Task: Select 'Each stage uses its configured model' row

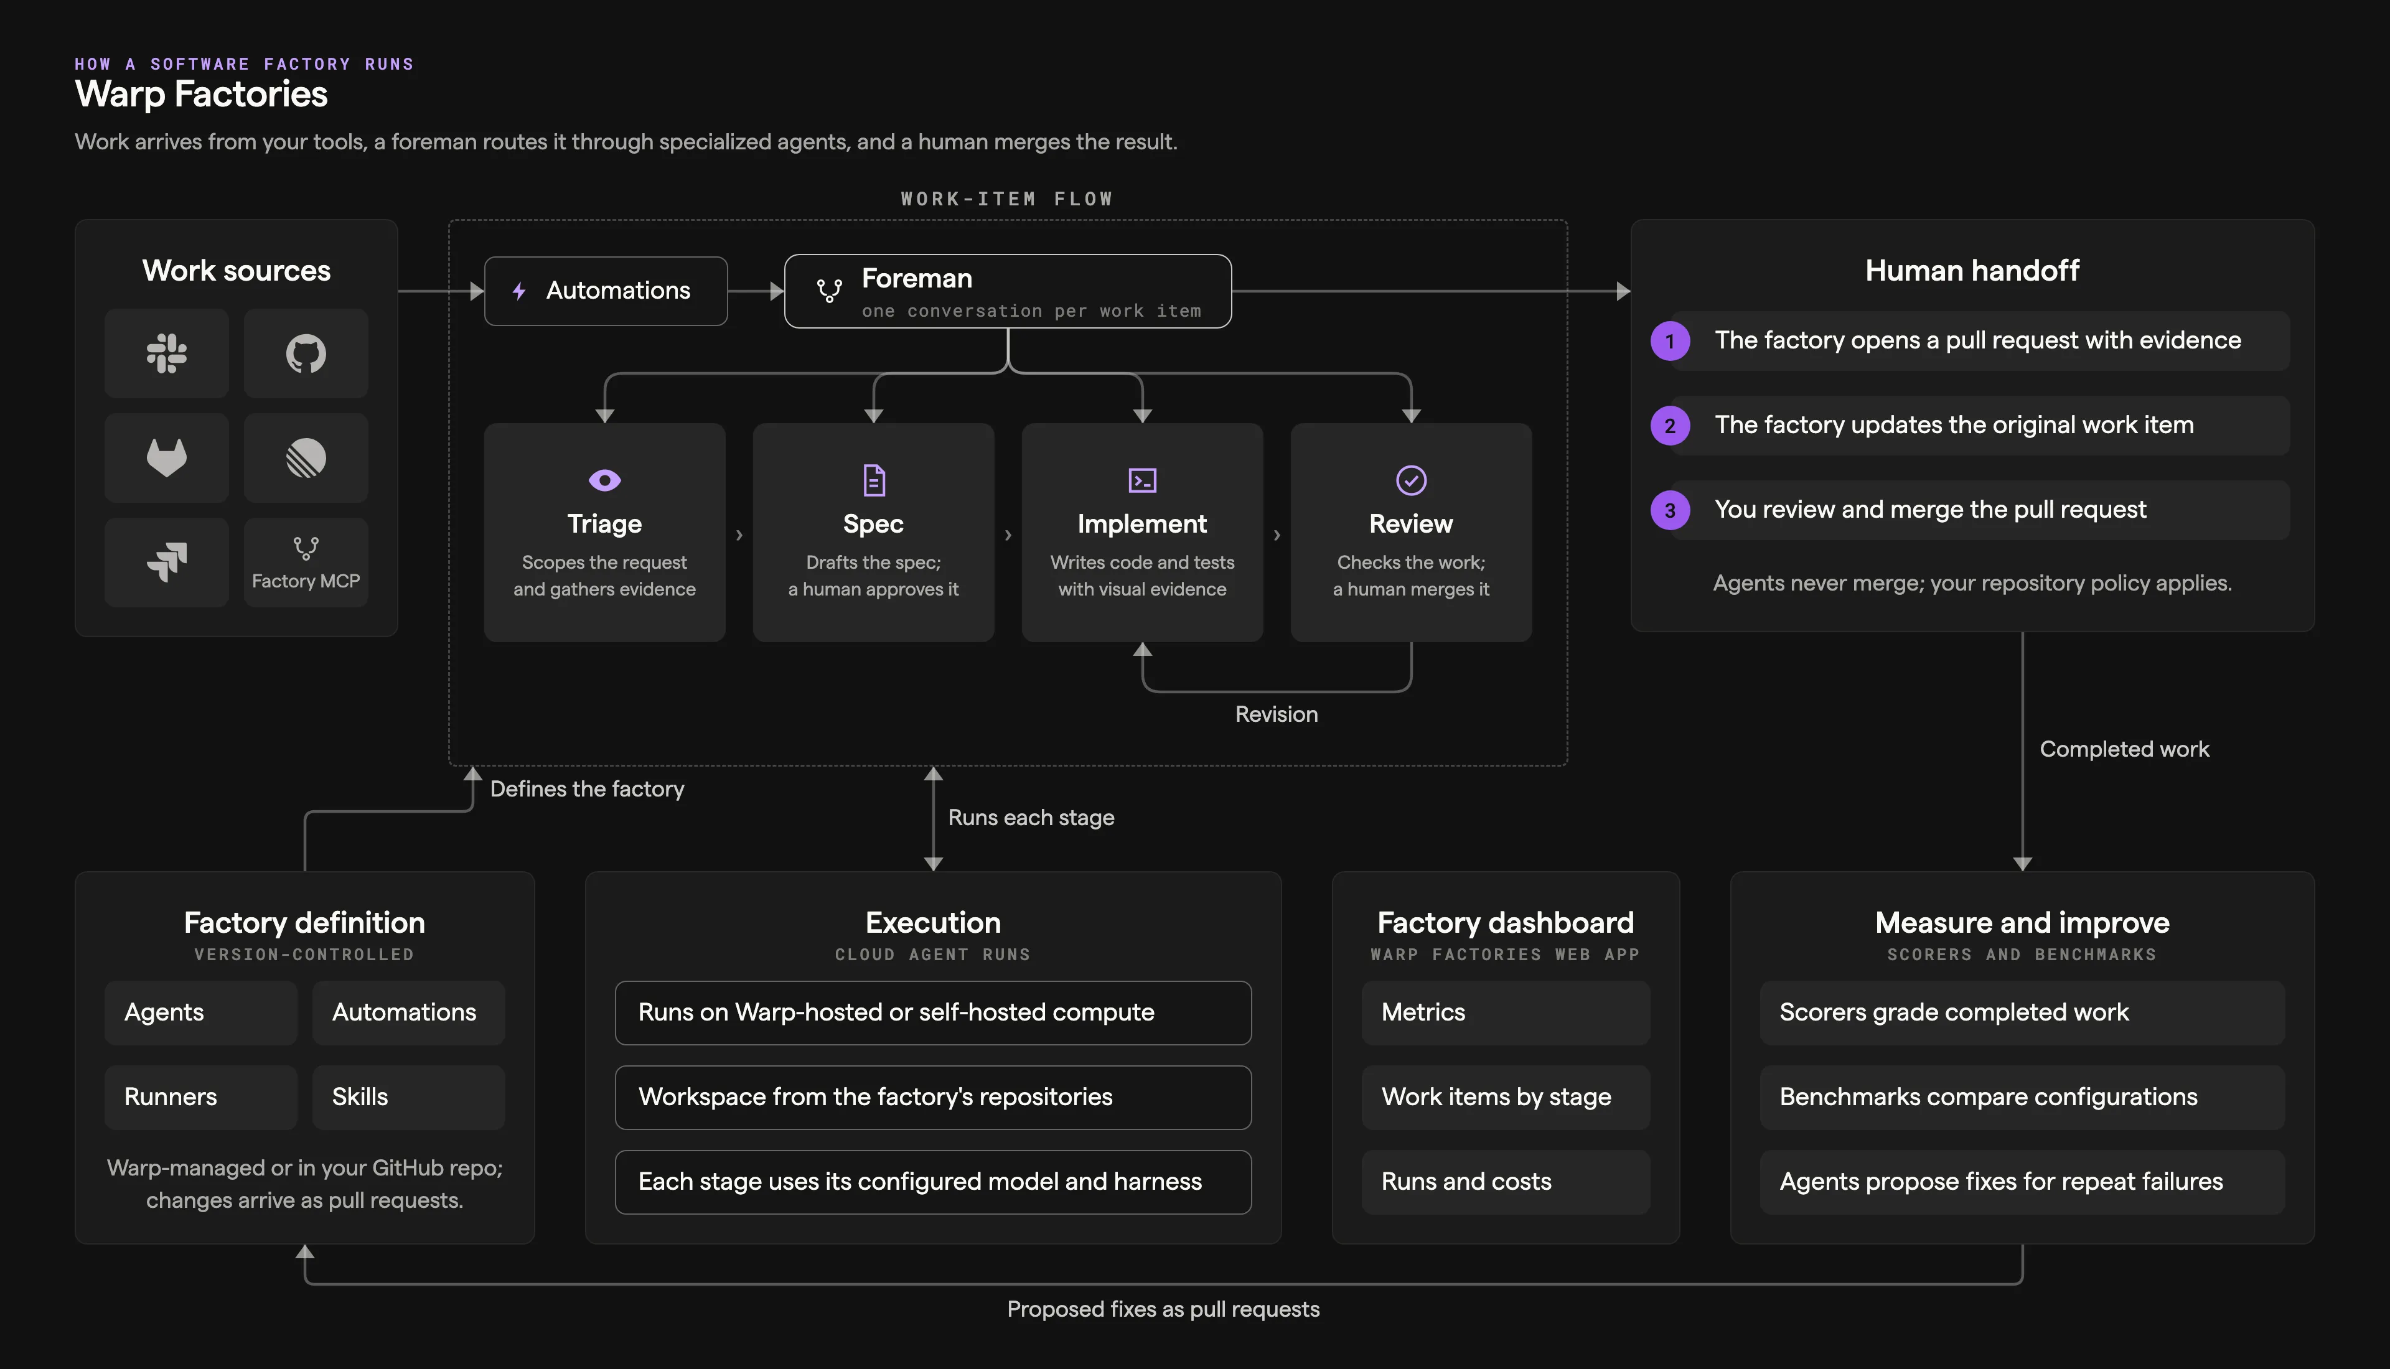Action: tap(934, 1182)
